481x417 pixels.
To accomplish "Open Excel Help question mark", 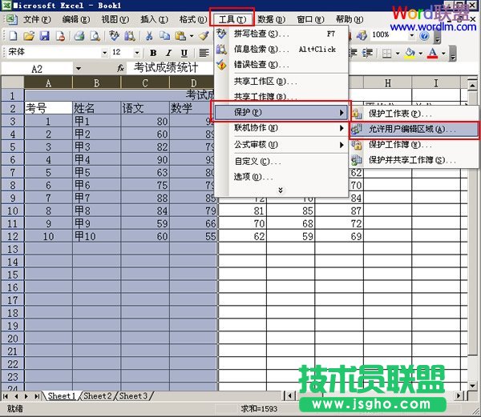I will coord(424,36).
